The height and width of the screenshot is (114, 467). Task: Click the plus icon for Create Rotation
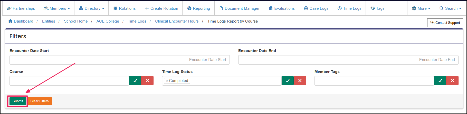coord(147,8)
